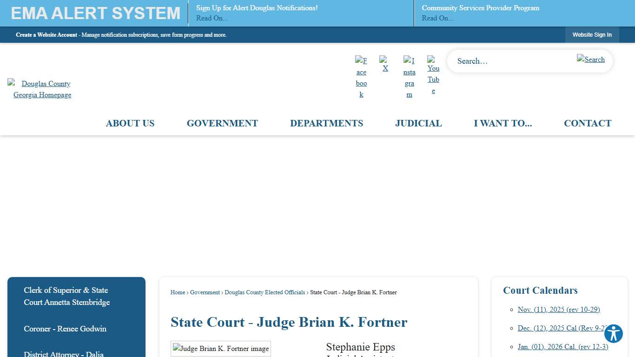This screenshot has height=357, width=635.
Task: Open the Instagram icon
Action: (x=409, y=74)
